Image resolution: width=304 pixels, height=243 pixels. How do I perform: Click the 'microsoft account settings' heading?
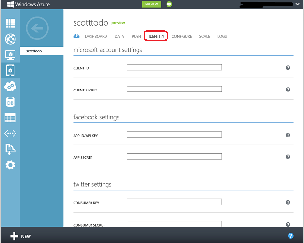tap(107, 50)
